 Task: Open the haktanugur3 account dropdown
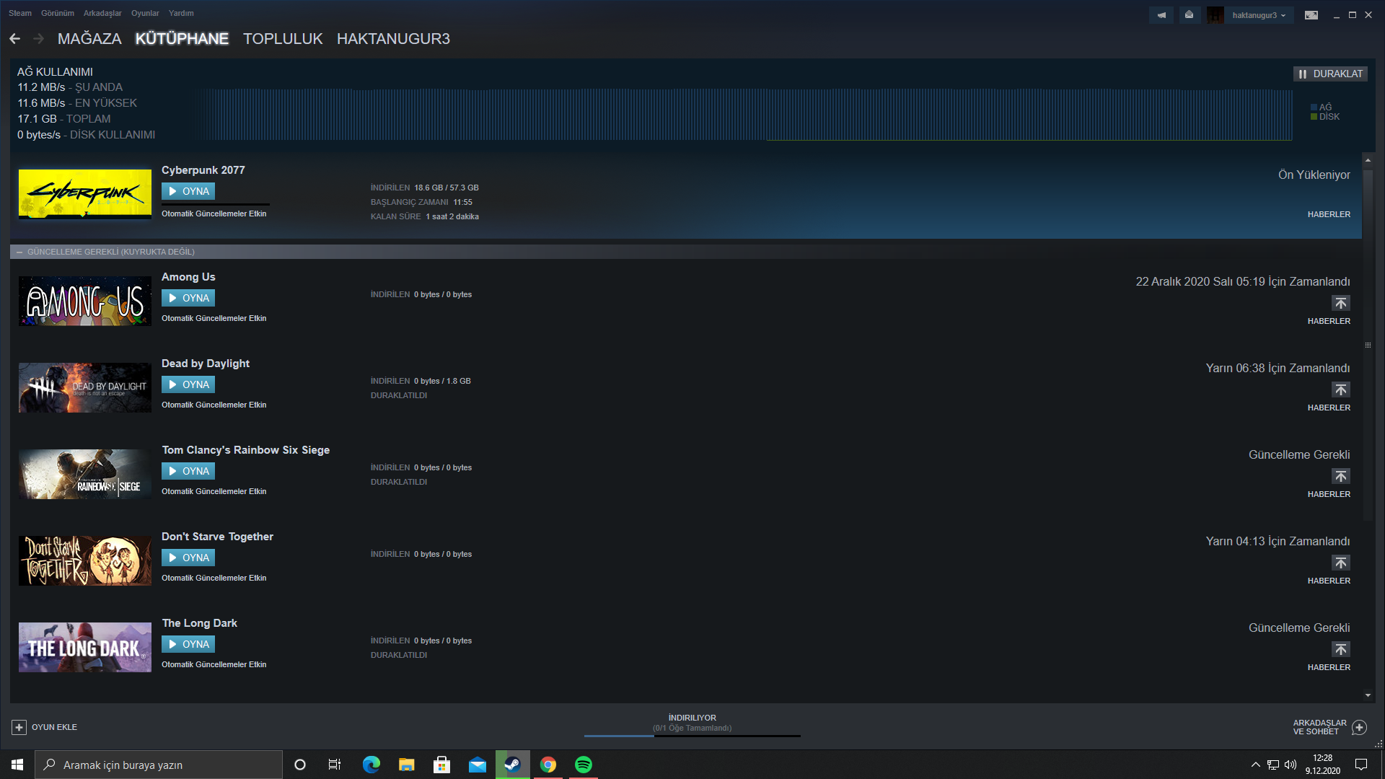pyautogui.click(x=1259, y=15)
